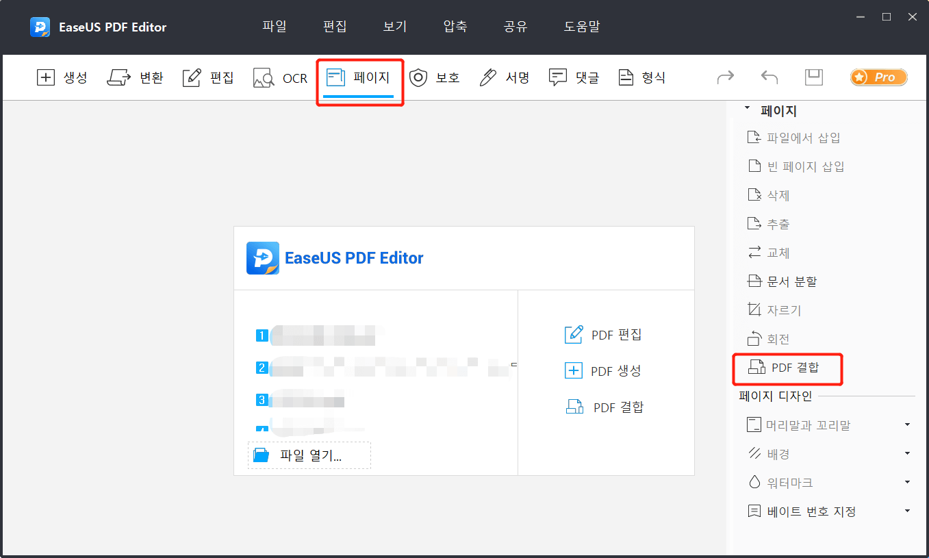
Task: Click the 파일 열기 button
Action: pos(309,455)
